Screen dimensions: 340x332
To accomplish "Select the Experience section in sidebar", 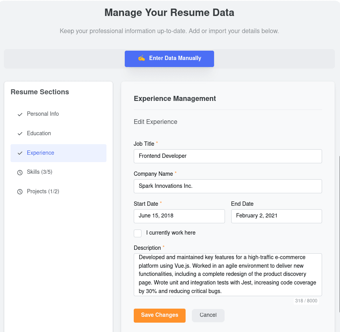I will [41, 153].
